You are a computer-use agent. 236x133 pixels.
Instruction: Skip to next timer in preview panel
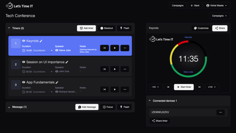(199, 87)
